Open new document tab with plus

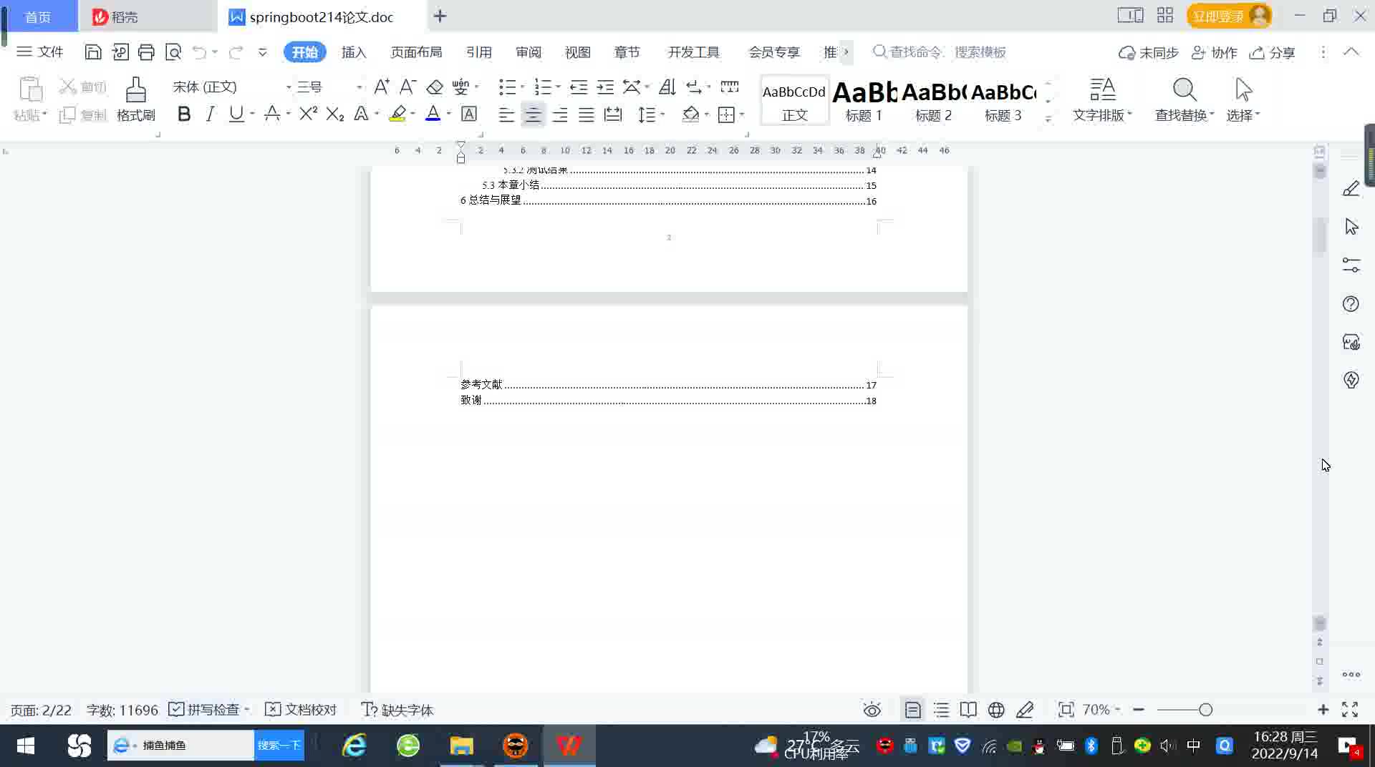click(x=440, y=16)
